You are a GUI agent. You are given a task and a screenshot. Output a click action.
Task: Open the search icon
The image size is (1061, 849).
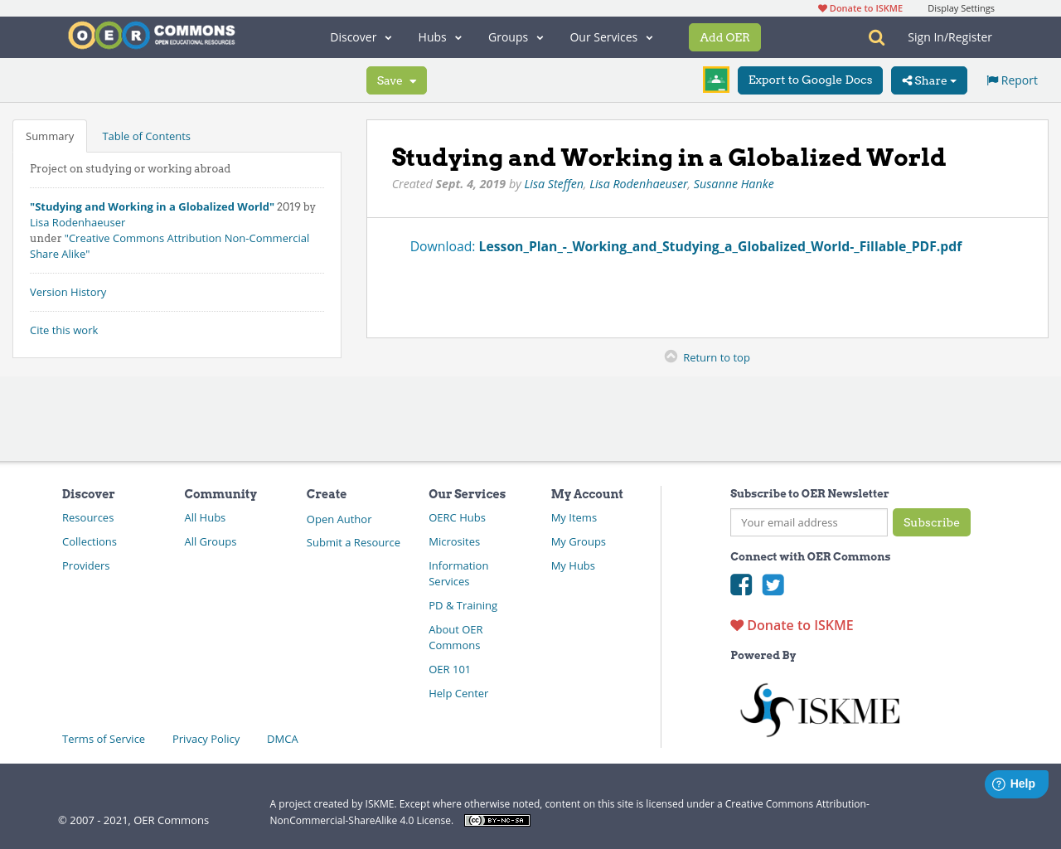[874, 36]
